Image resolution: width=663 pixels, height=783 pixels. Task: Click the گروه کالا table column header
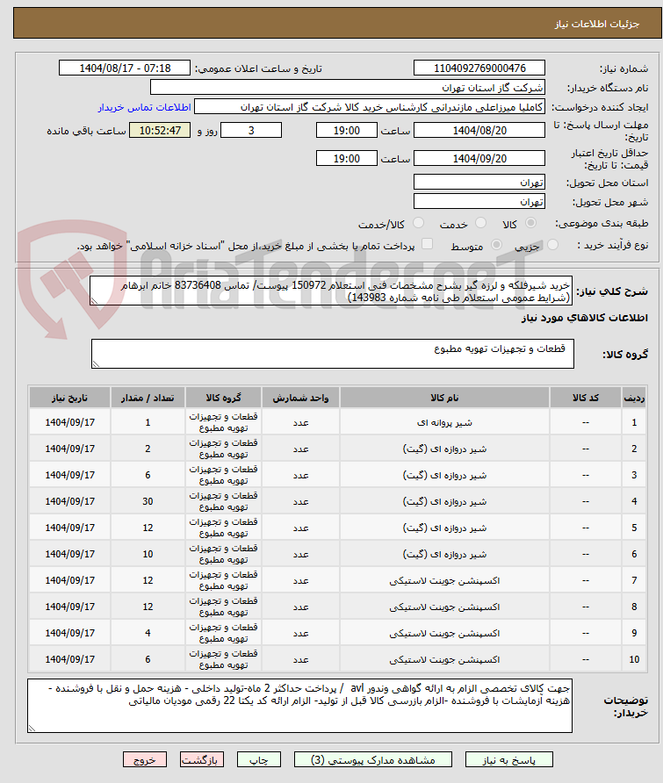223,398
